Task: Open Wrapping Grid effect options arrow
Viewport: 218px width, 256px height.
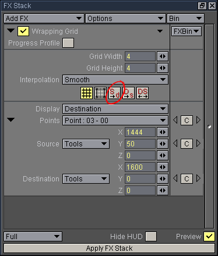Action: pos(160,31)
